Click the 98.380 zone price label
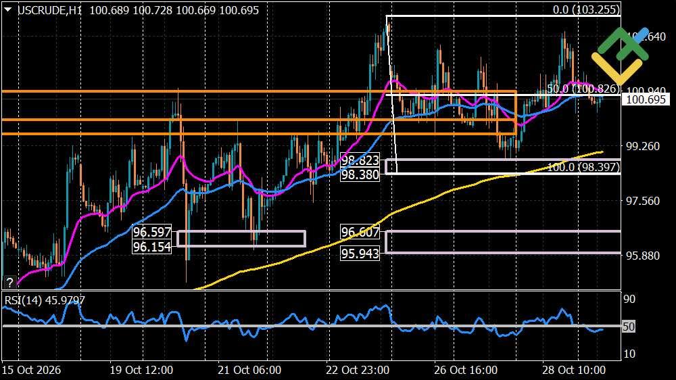Screen dimensions: 676x380 (x=360, y=174)
